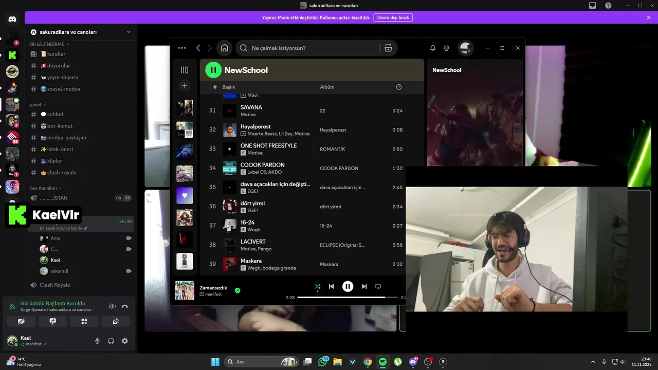This screenshot has height=370, width=658.
Task: Toggle the saved checkmark for Zamansızdık
Action: (x=237, y=290)
